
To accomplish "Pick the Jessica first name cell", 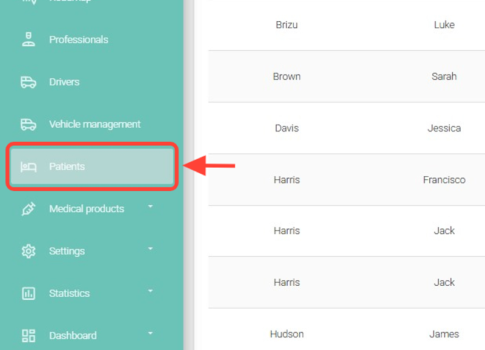I will (444, 128).
